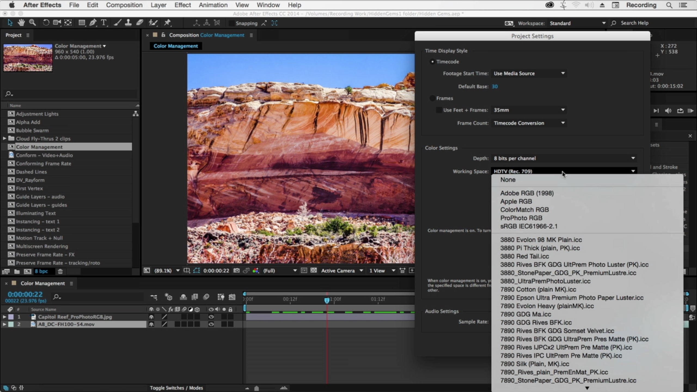This screenshot has height=392, width=697.
Task: Click Toggle Switches / Modes button
Action: click(x=176, y=388)
